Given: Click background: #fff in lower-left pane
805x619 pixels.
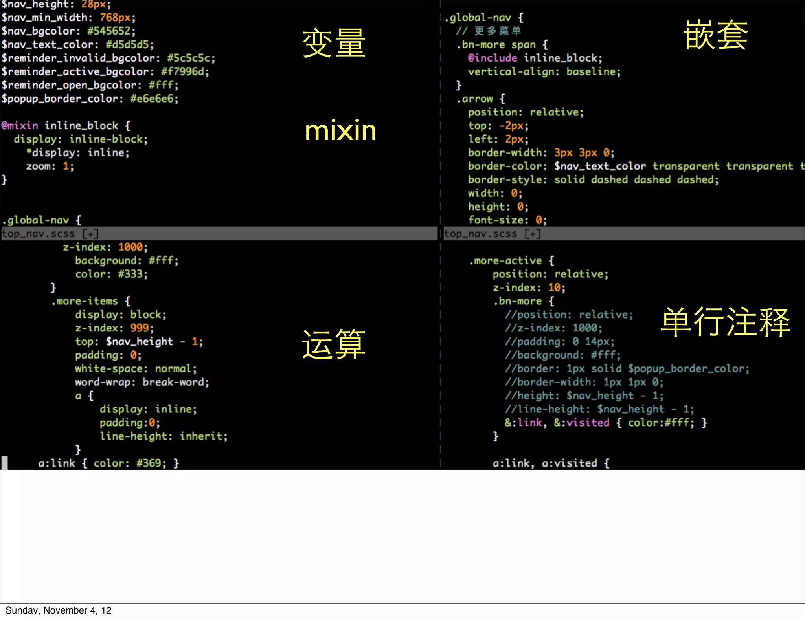Looking at the screenshot, I should (127, 261).
